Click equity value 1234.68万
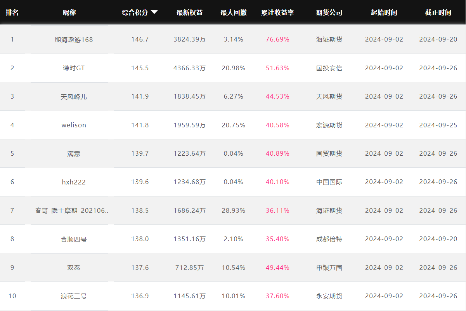Image resolution: width=466 pixels, height=311 pixels. click(189, 182)
